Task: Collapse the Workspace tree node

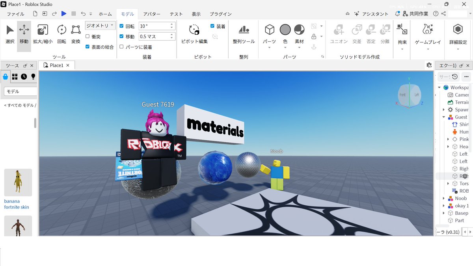Action: (x=439, y=87)
